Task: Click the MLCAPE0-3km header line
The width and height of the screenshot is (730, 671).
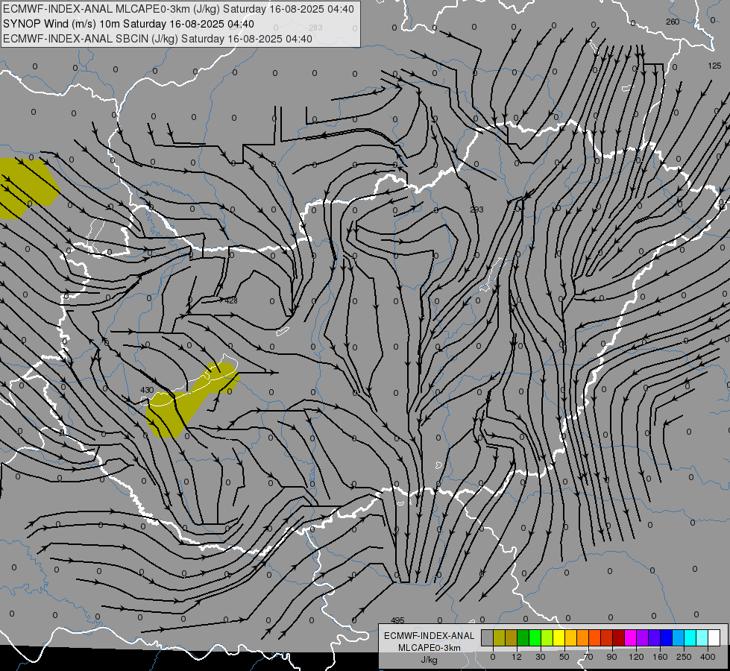Action: [178, 9]
